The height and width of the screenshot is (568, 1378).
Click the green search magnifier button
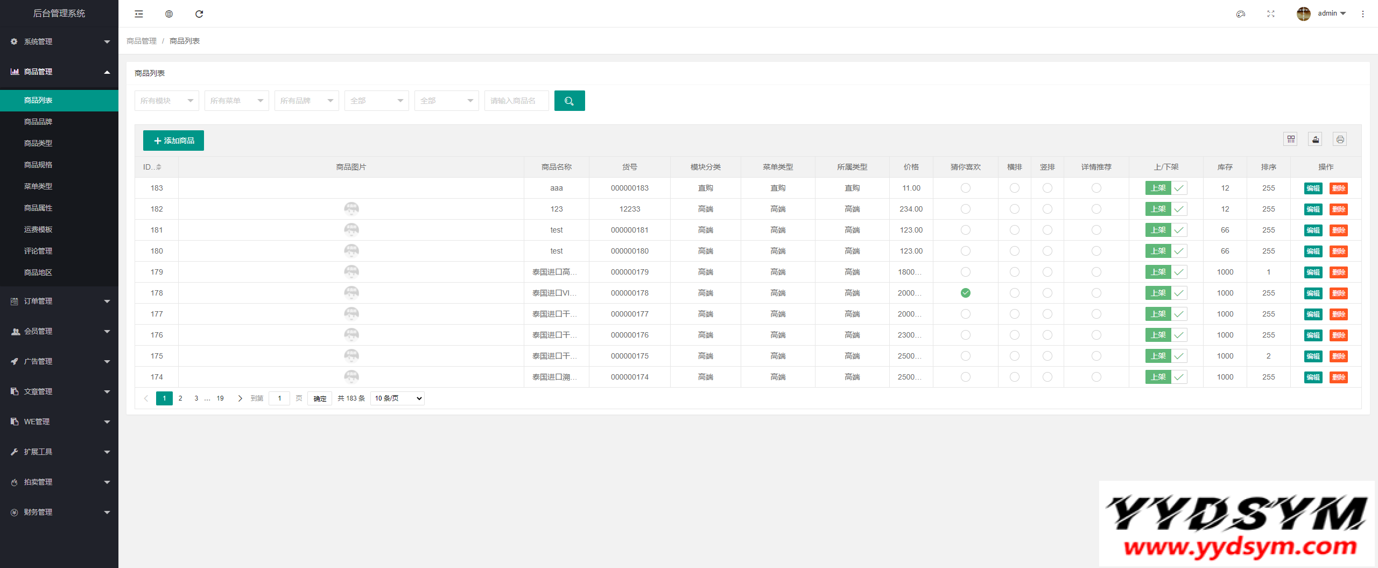coord(570,101)
